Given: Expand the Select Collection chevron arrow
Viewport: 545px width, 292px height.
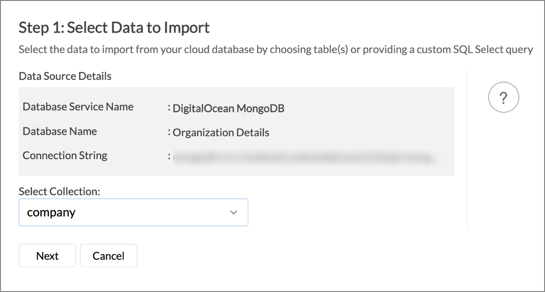Looking at the screenshot, I should point(234,212).
